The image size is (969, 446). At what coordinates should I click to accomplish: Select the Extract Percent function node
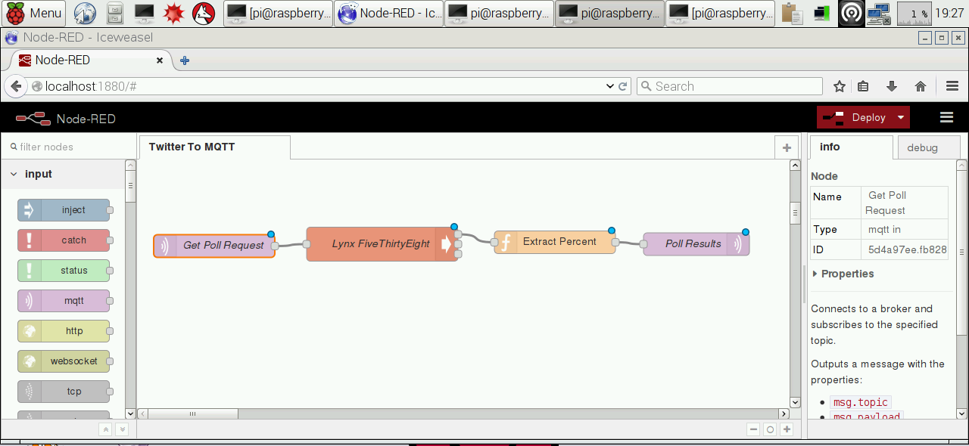coord(555,242)
